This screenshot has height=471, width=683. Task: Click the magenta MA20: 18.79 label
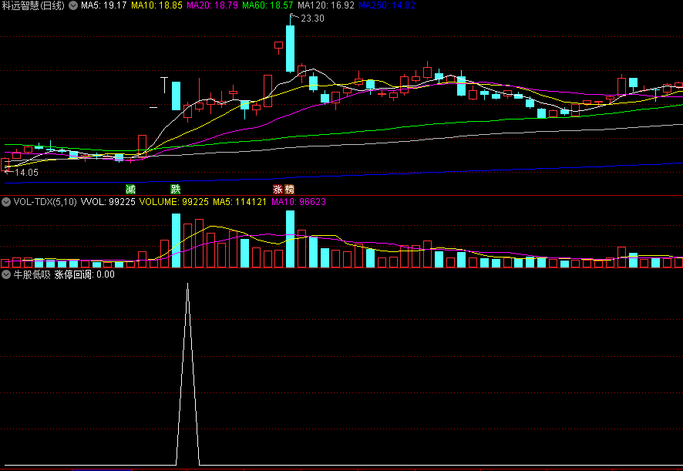[213, 5]
